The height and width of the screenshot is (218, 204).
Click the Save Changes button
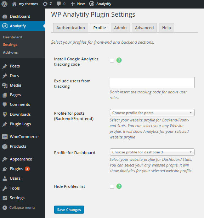69,209
